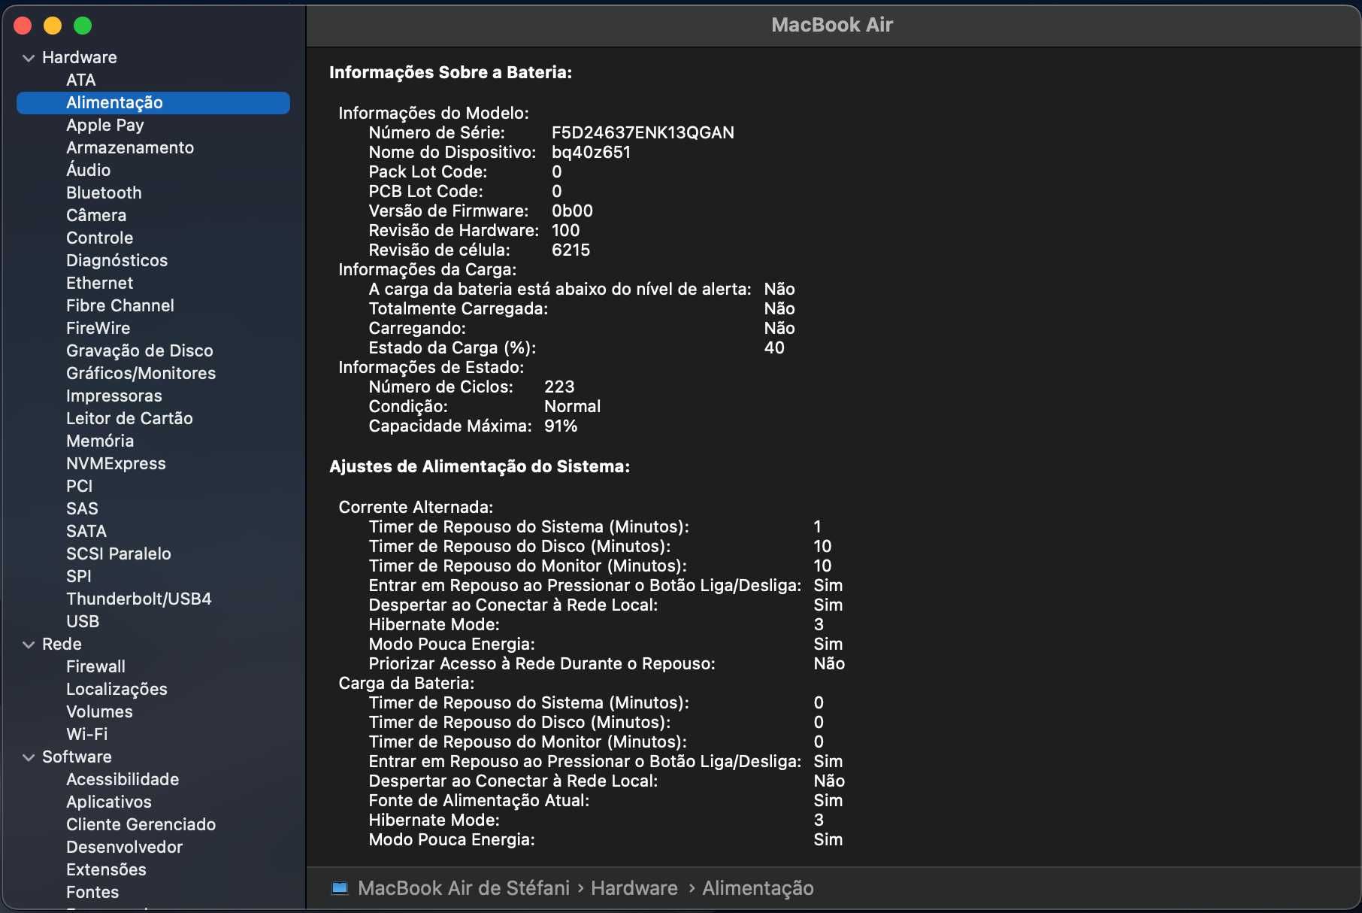
Task: Click serial number F5D24637ENK13QGAN
Action: (643, 133)
